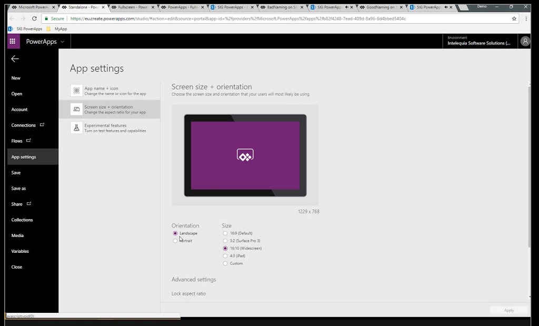Click Share in the left menu

click(x=17, y=204)
